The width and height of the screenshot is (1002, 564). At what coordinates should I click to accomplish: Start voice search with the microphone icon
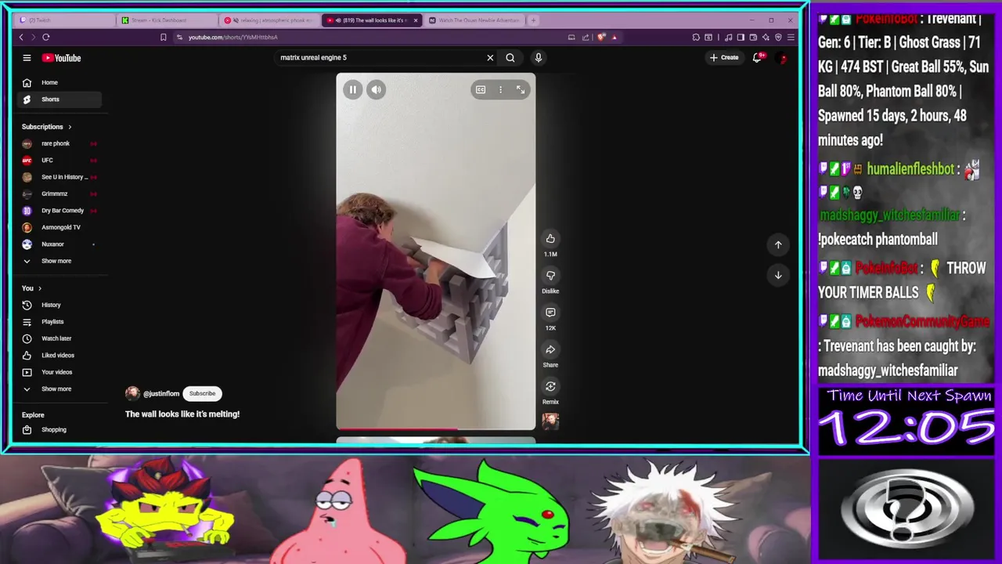[x=538, y=57]
